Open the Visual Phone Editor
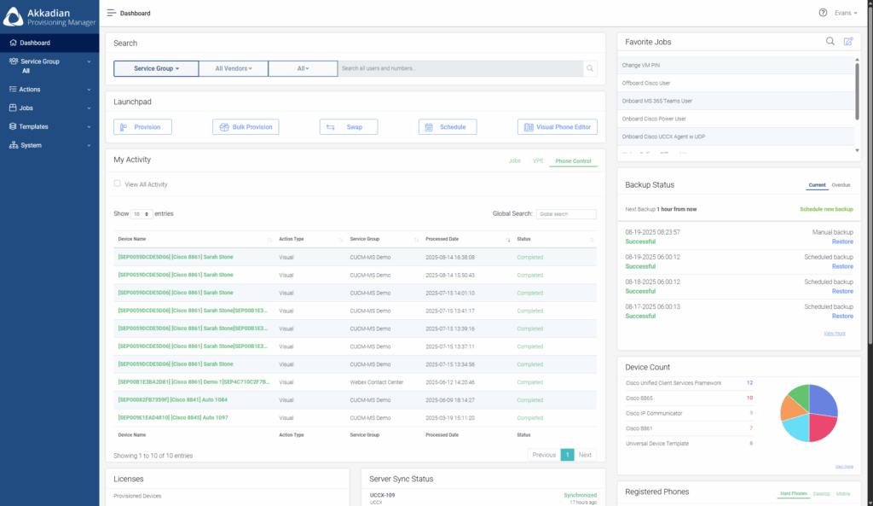The width and height of the screenshot is (873, 506). click(558, 127)
